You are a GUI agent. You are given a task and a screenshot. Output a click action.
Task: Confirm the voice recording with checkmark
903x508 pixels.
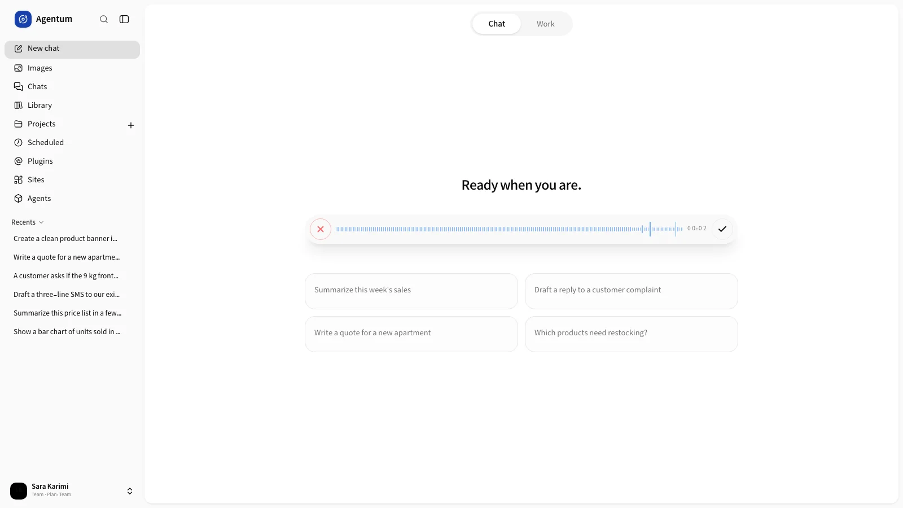point(722,229)
